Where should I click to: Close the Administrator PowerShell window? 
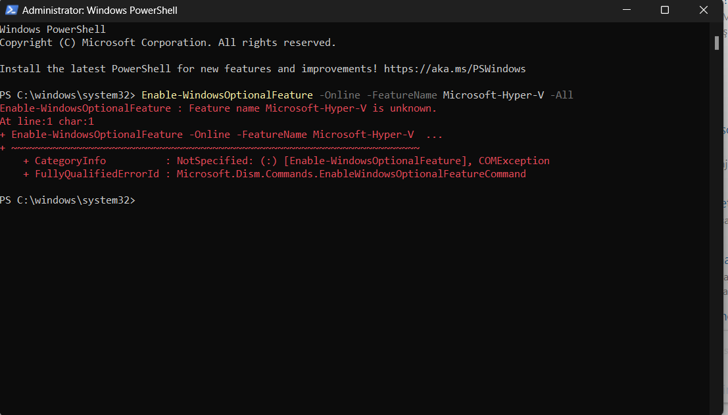(x=700, y=10)
